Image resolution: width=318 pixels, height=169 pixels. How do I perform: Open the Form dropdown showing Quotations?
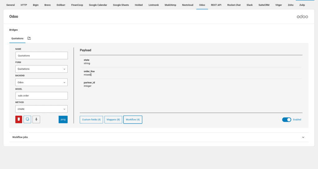[41, 69]
